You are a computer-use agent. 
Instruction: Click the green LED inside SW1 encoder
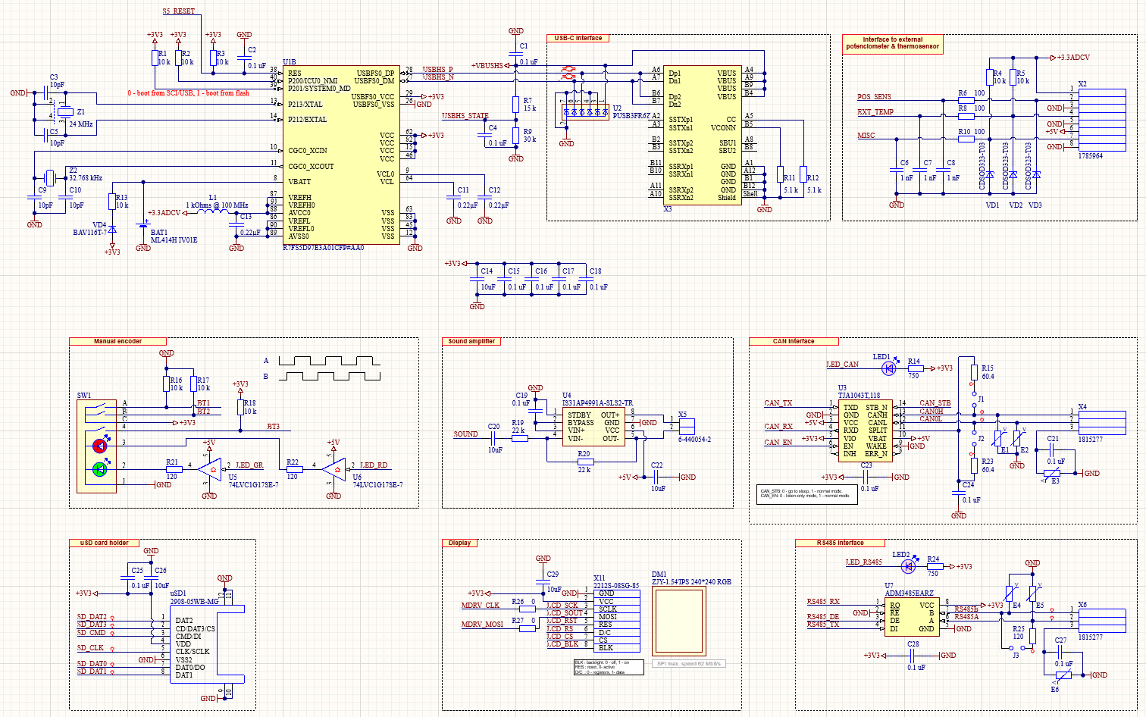100,469
